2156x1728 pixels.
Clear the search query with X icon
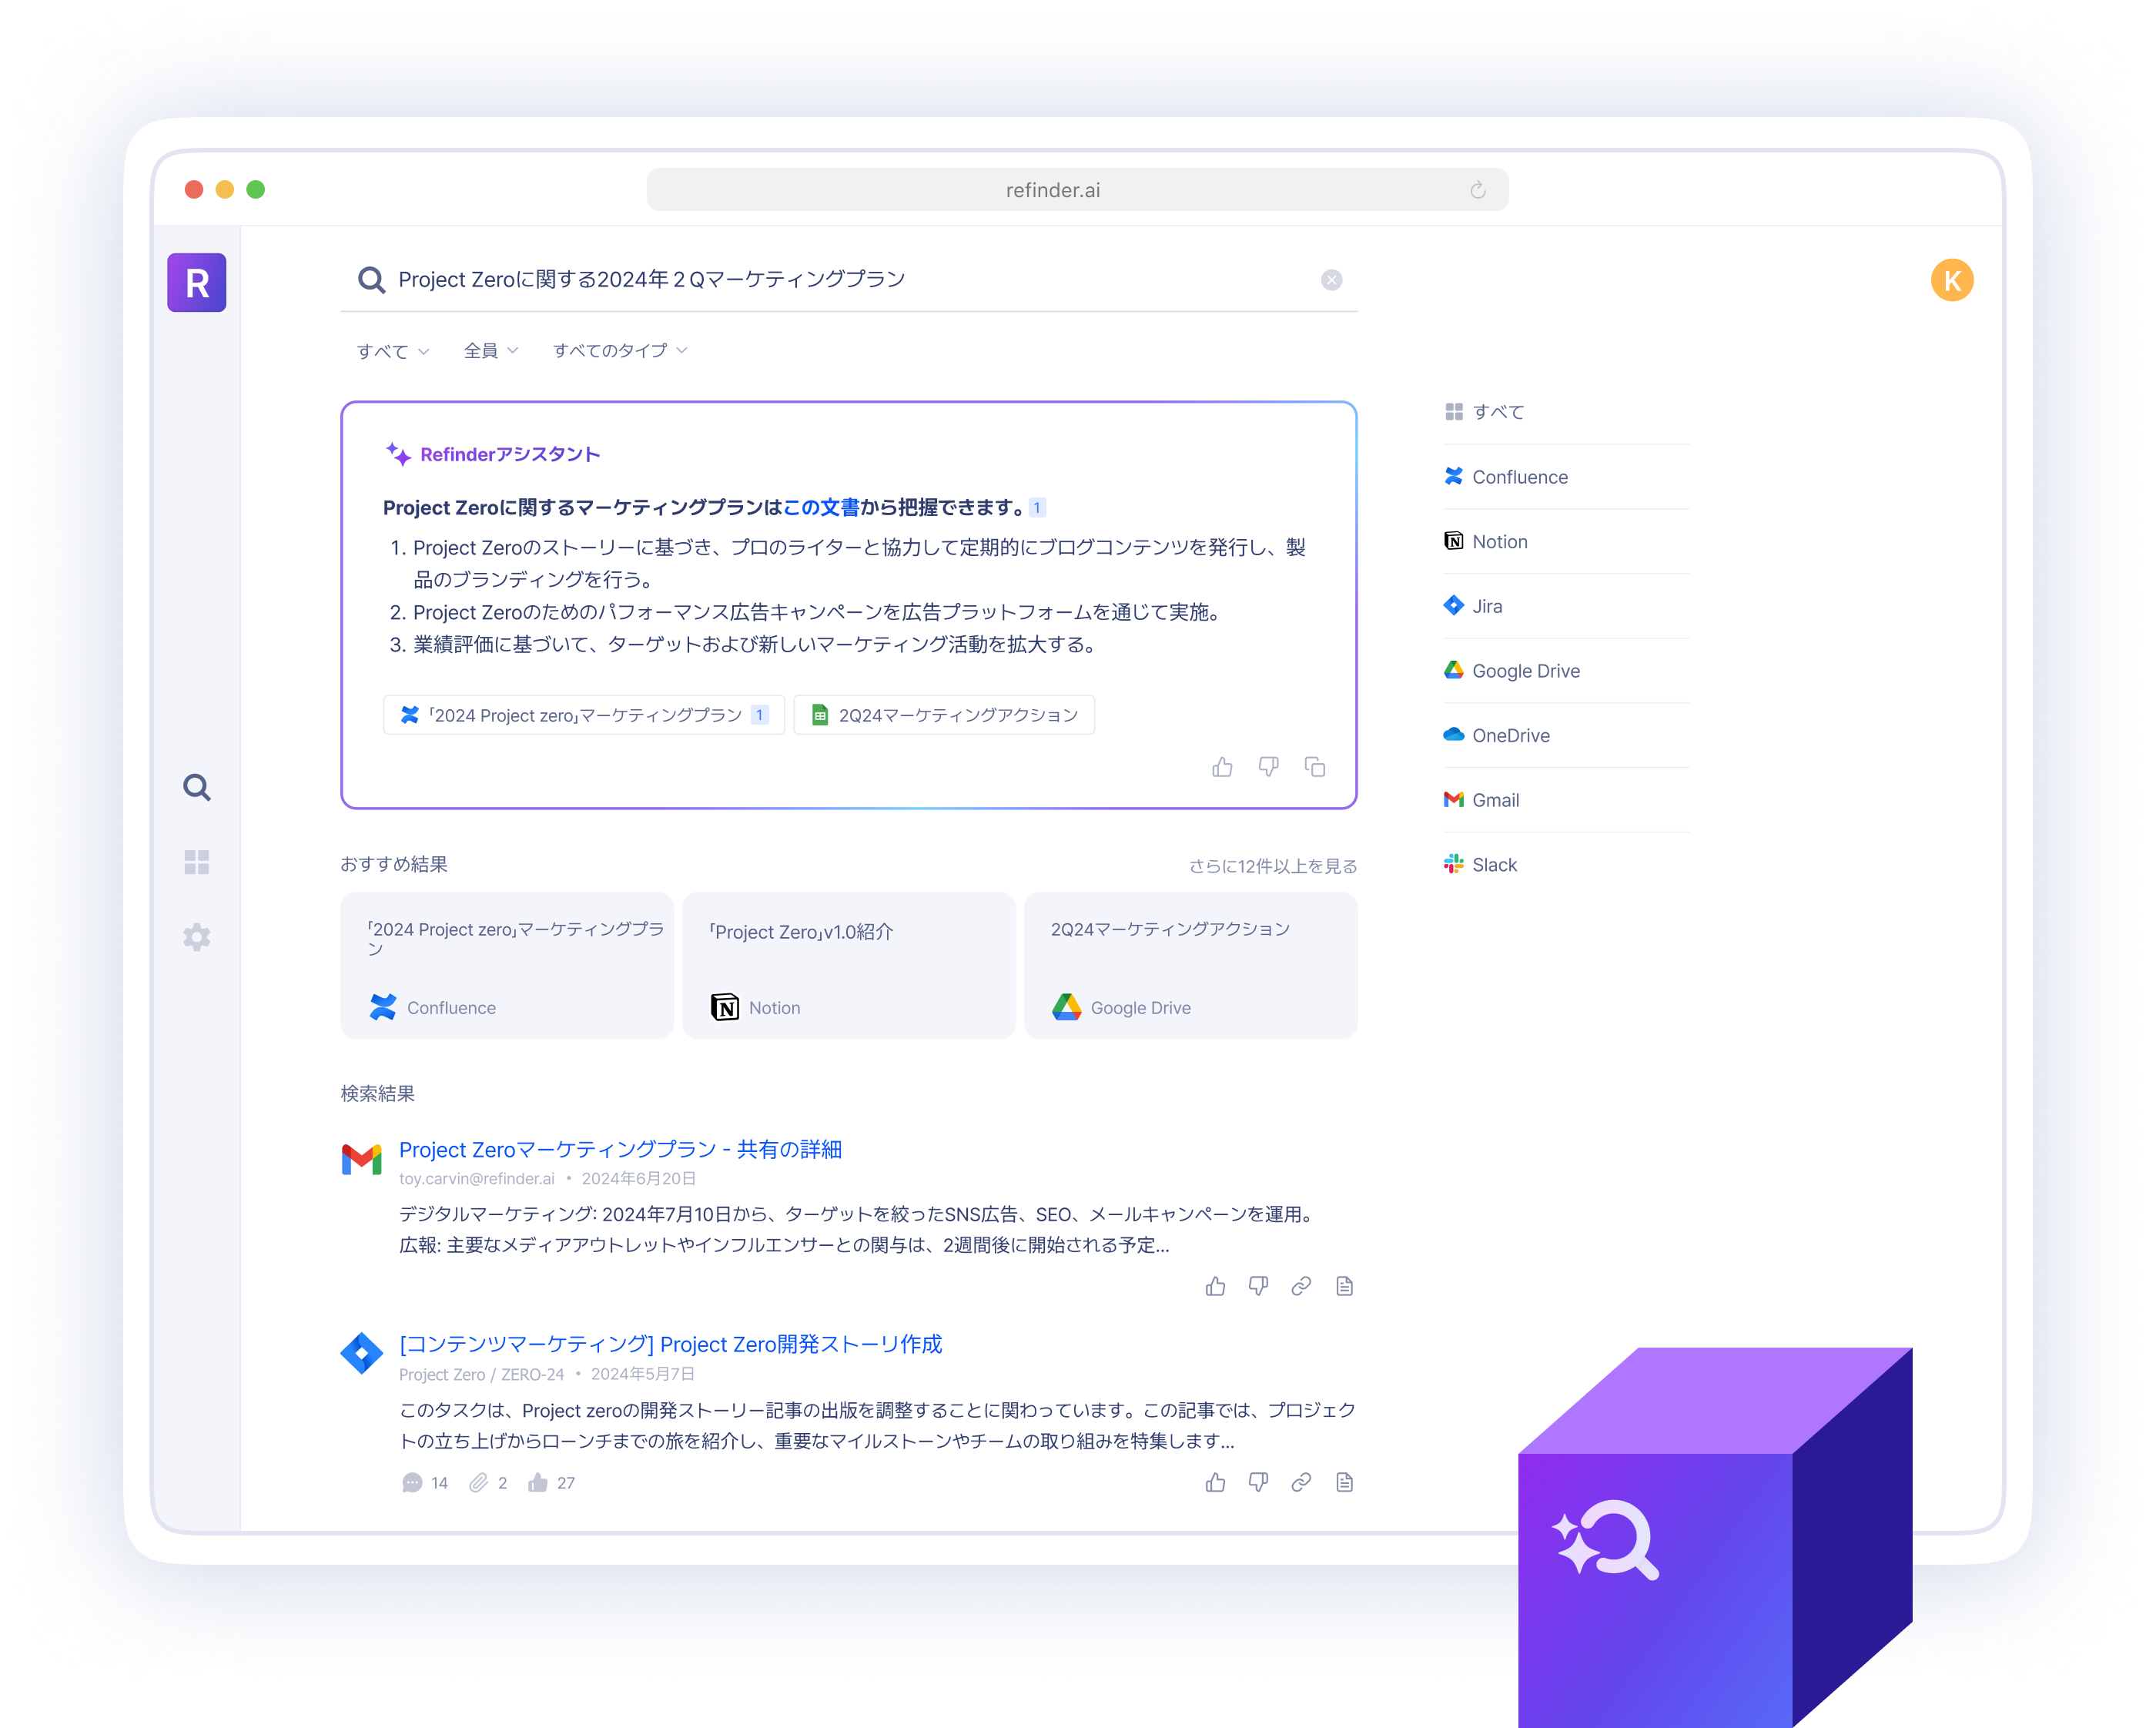[1331, 280]
